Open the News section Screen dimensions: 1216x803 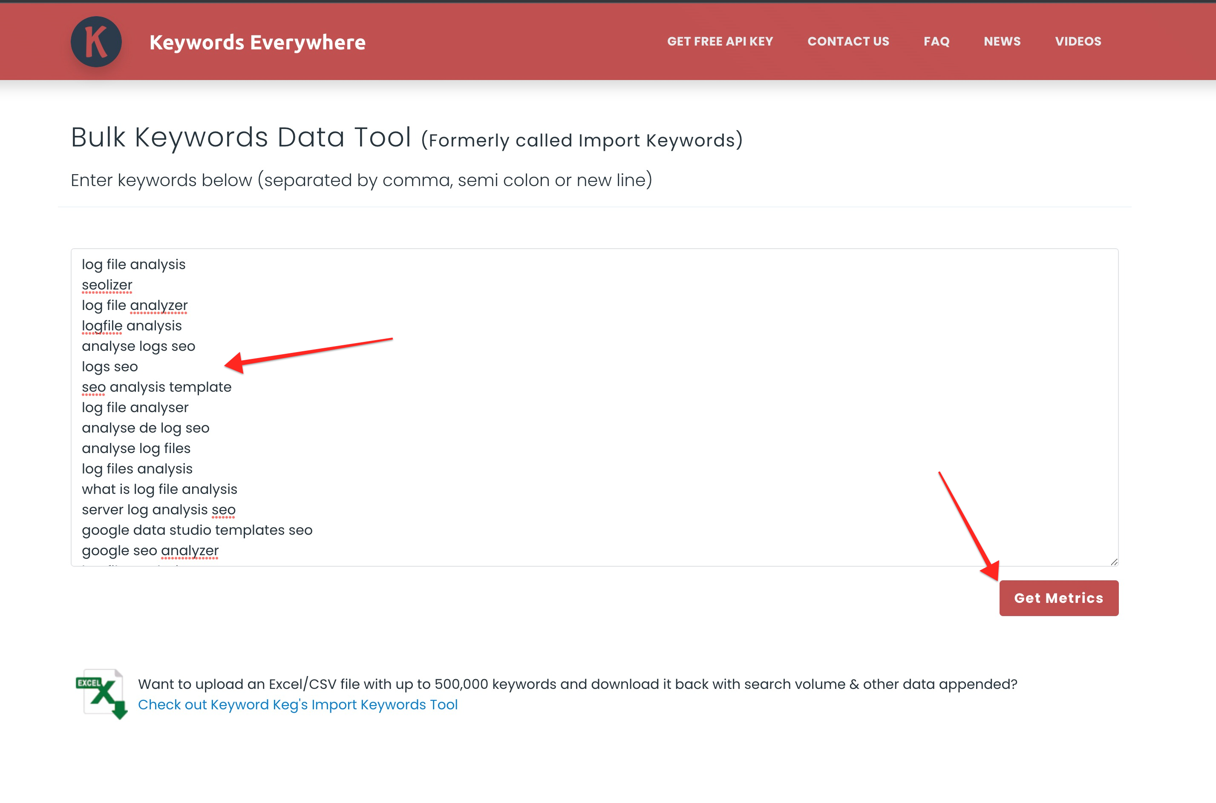point(1002,41)
